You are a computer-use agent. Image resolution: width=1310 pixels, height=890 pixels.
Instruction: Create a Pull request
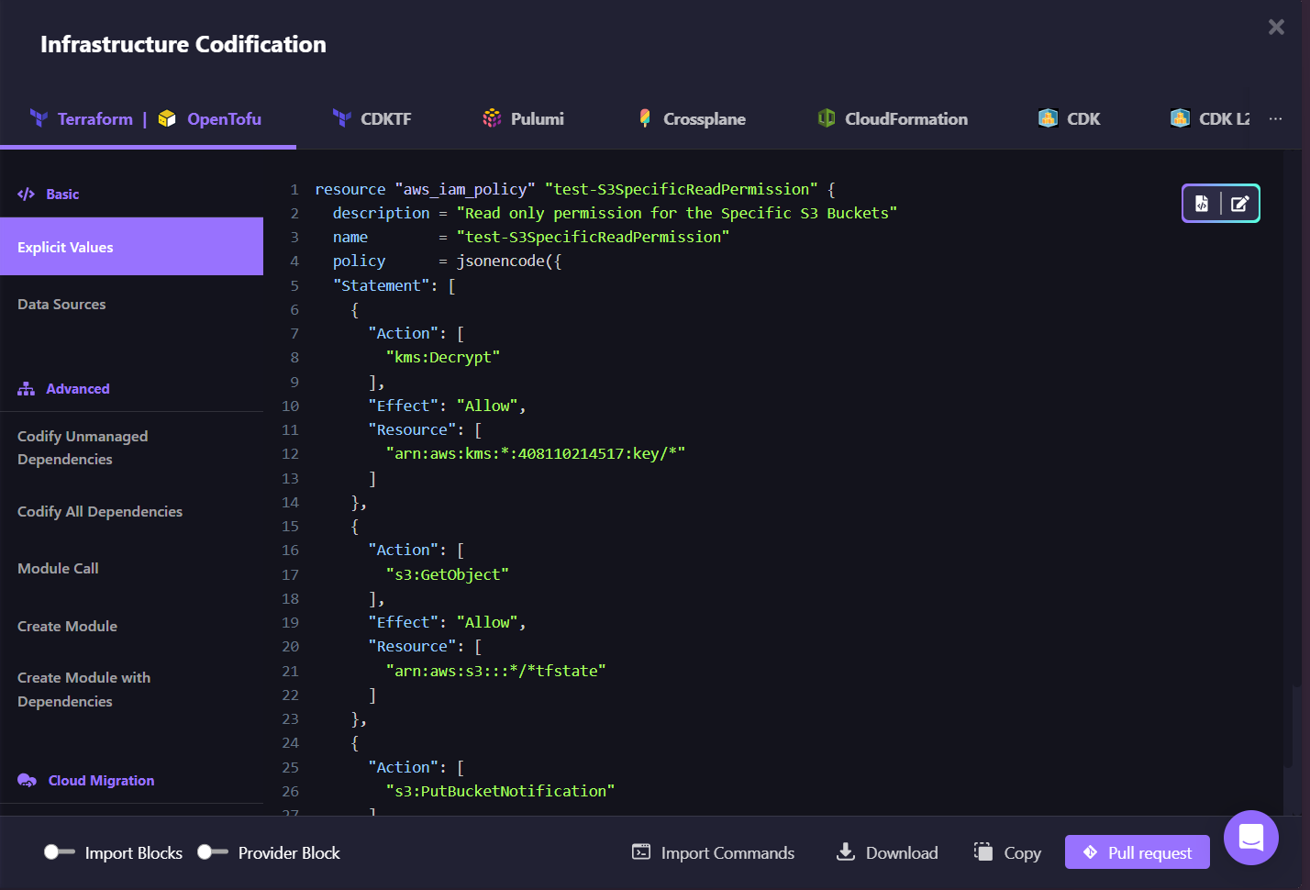(x=1137, y=851)
